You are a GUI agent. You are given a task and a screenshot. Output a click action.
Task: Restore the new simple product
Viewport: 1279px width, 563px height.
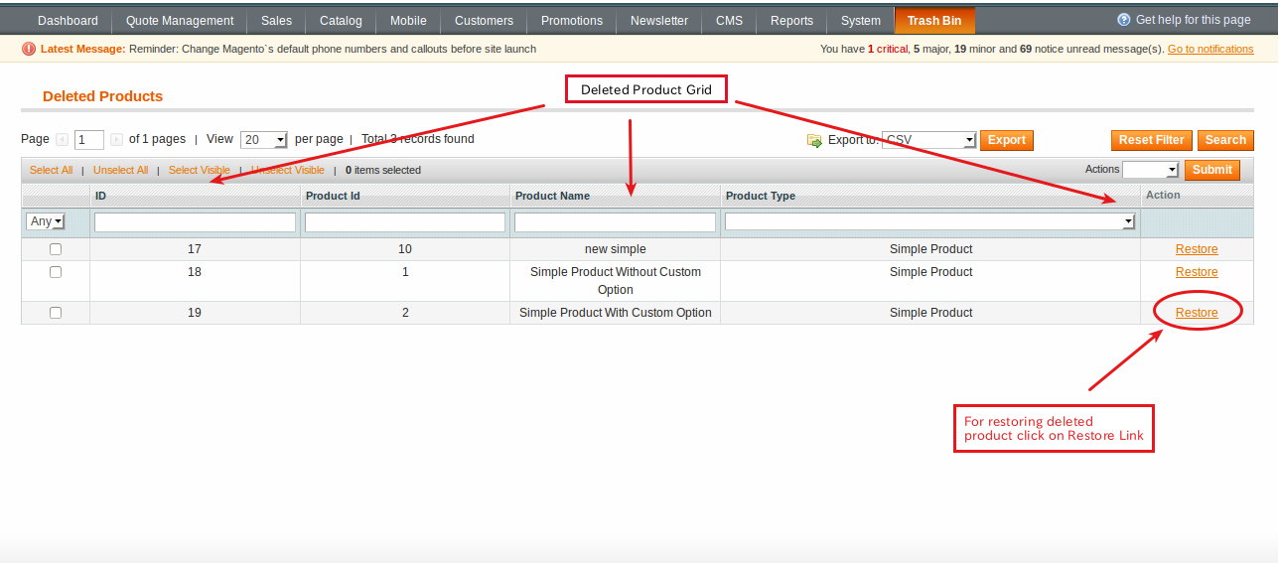pyautogui.click(x=1197, y=249)
